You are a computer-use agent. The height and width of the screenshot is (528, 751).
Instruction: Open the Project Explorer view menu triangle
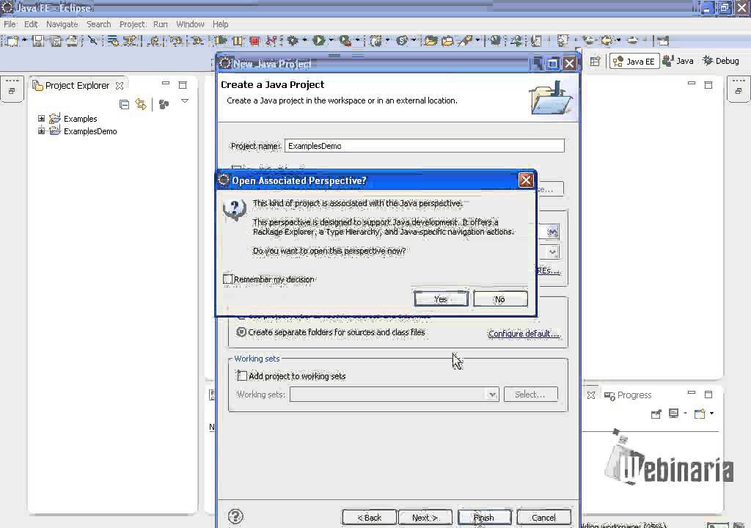184,101
